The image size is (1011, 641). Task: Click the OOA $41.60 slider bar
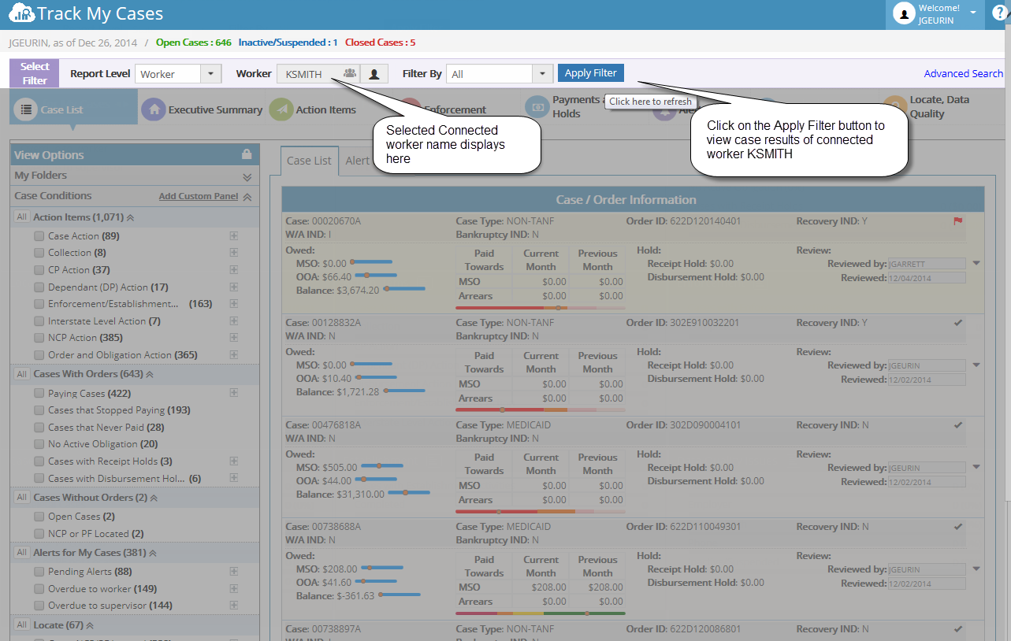pos(376,582)
